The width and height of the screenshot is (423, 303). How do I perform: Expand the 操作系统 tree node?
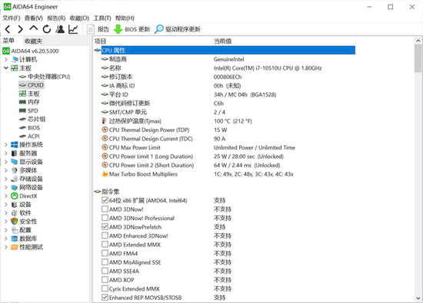pyautogui.click(x=6, y=145)
